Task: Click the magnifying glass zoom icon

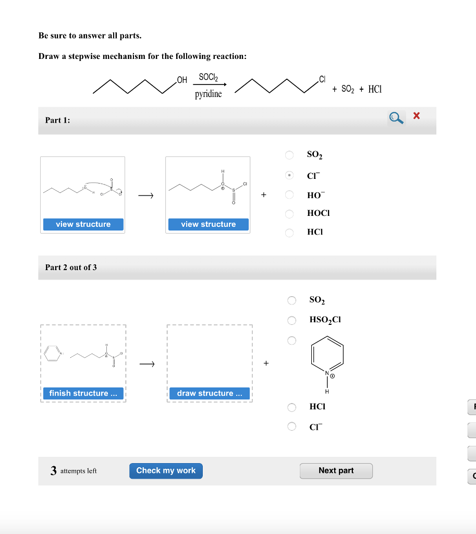Action: 396,118
